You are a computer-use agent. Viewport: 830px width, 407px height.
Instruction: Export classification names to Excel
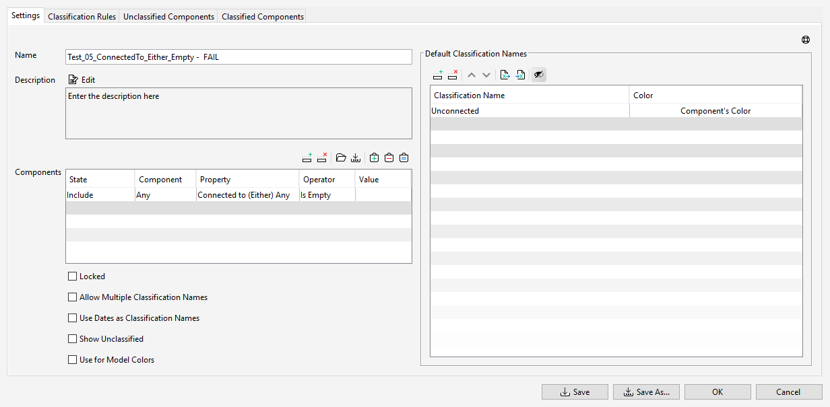(x=505, y=75)
